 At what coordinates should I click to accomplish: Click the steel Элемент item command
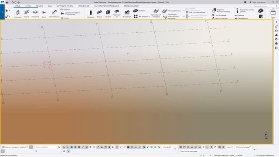coord(65,10)
